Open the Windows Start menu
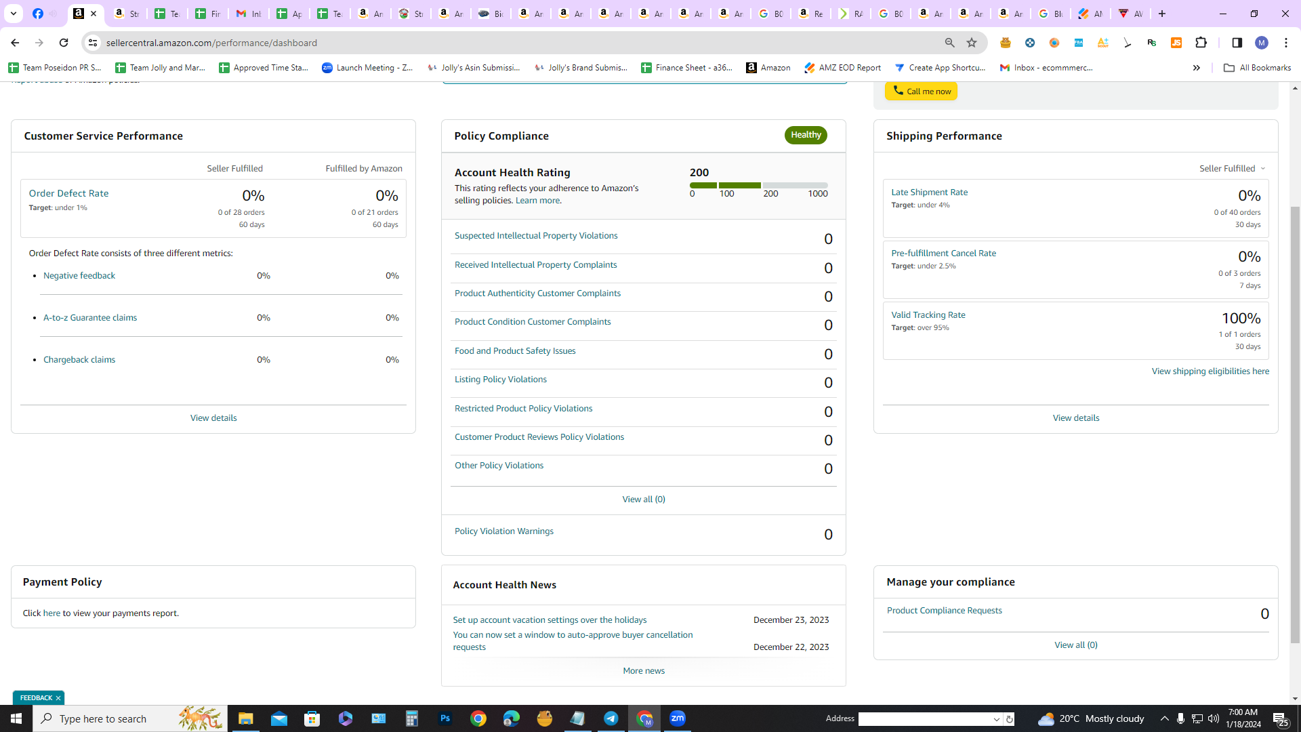Screen dimensions: 1301x732 pos(16,718)
